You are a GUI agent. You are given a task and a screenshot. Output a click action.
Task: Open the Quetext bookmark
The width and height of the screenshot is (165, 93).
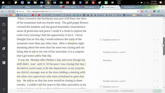pyautogui.click(x=127, y=15)
